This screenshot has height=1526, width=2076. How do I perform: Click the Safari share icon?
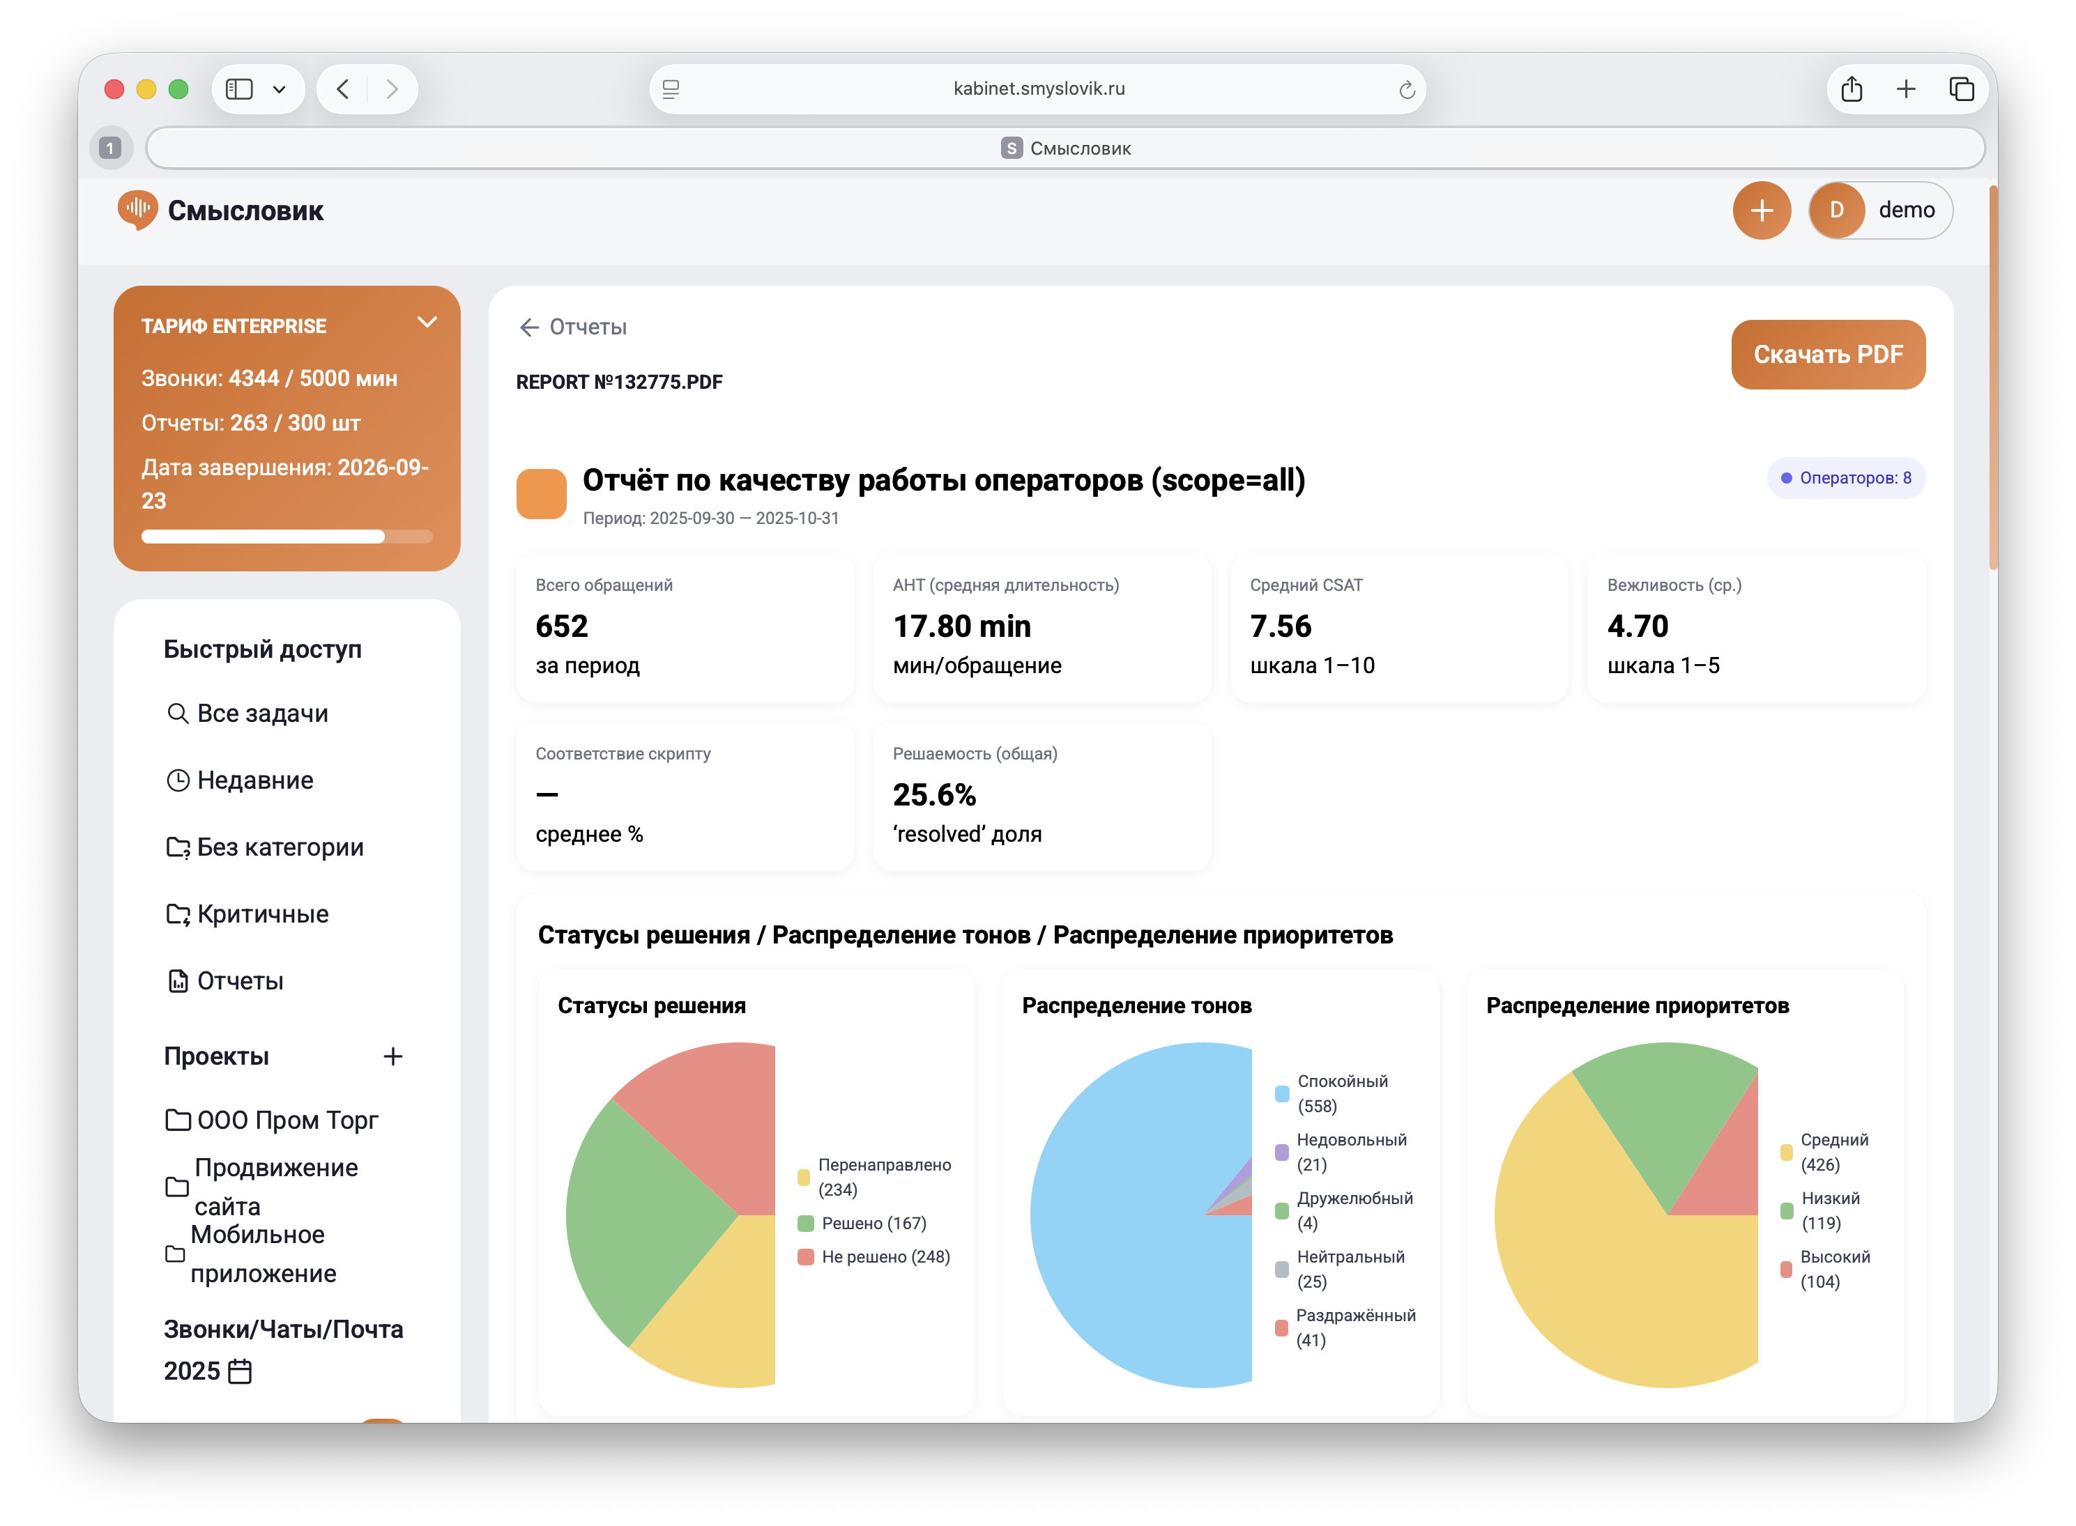click(x=1851, y=90)
